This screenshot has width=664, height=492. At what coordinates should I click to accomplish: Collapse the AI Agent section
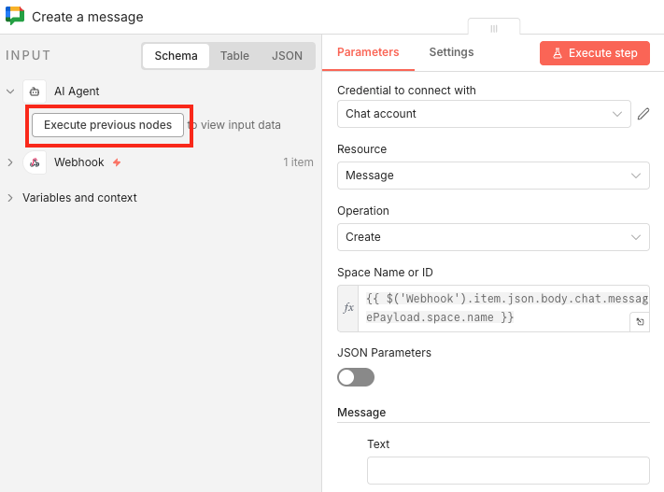click(x=10, y=91)
